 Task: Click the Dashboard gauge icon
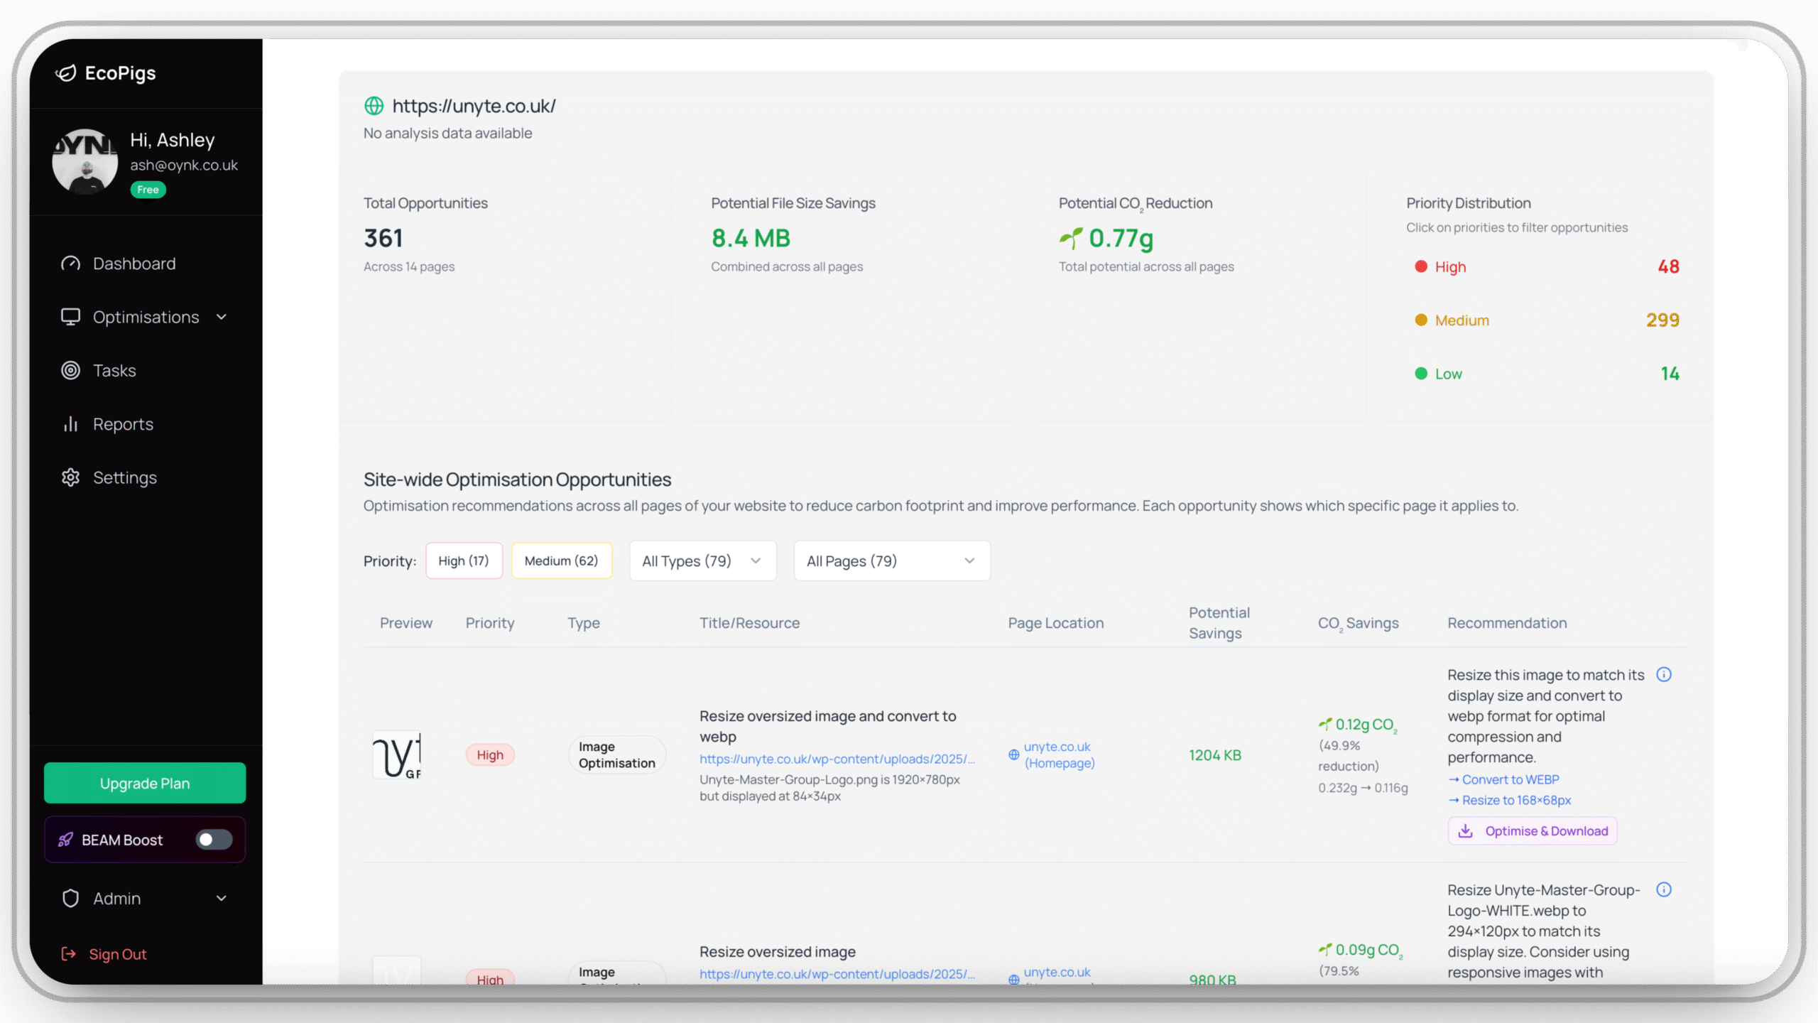(x=70, y=264)
